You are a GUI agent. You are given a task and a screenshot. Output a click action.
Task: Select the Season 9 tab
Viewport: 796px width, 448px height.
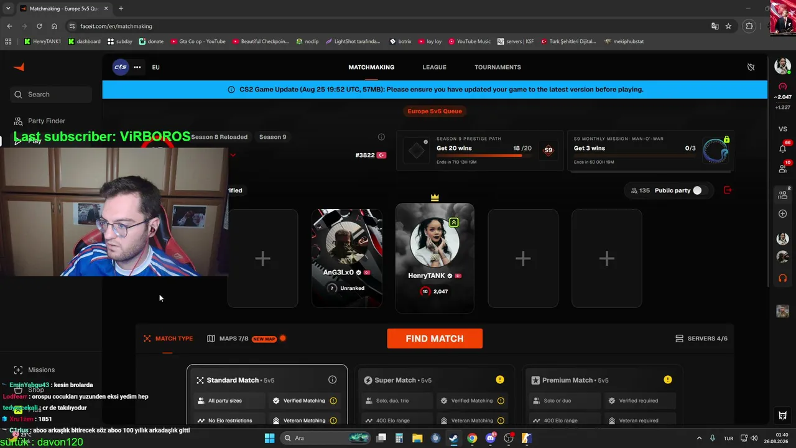273,137
